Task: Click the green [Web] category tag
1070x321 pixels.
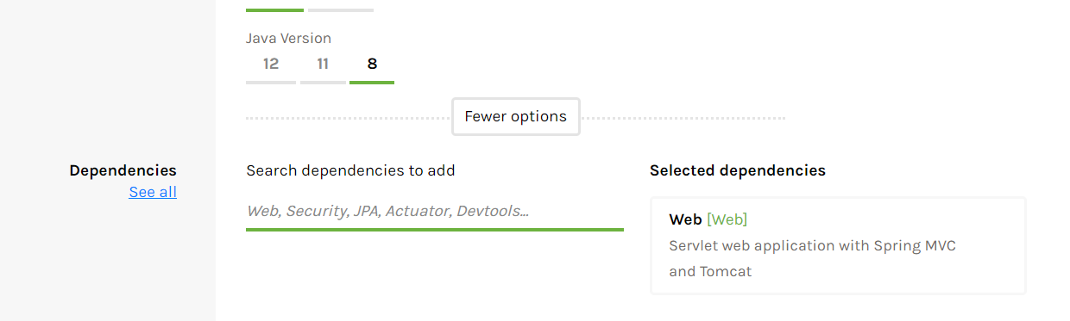Action: (727, 219)
